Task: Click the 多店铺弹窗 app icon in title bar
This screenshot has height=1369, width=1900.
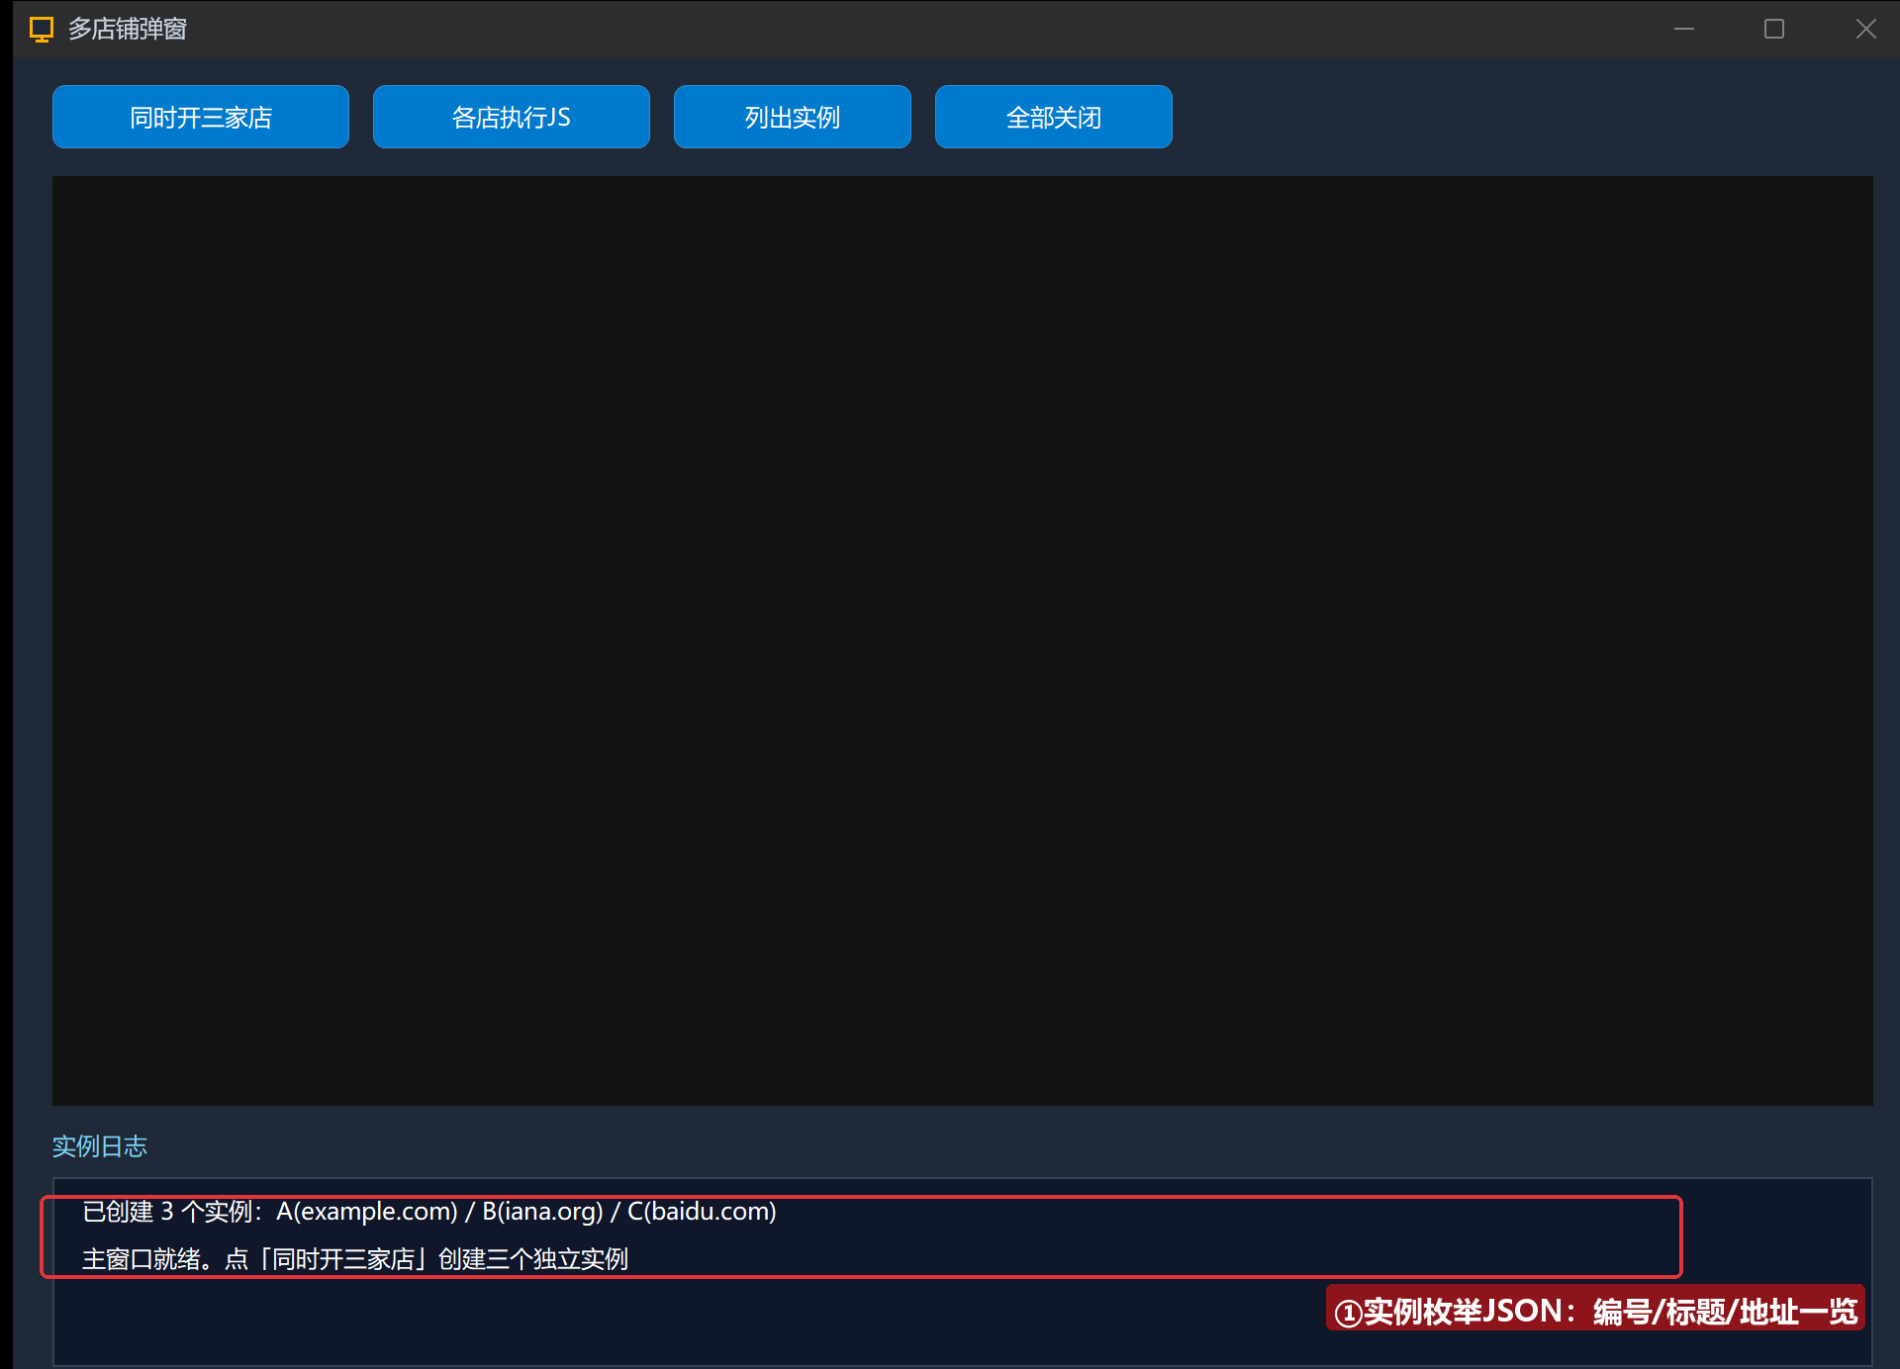Action: coord(42,30)
